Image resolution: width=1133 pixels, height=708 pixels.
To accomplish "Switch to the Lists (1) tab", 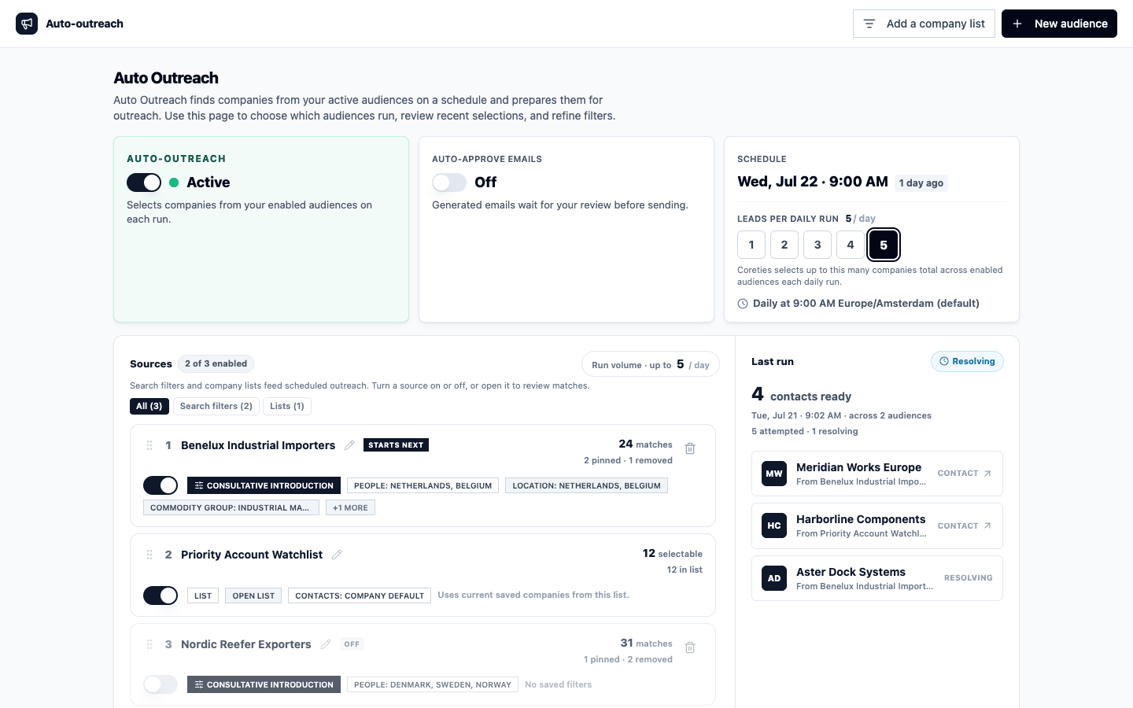I will click(287, 406).
